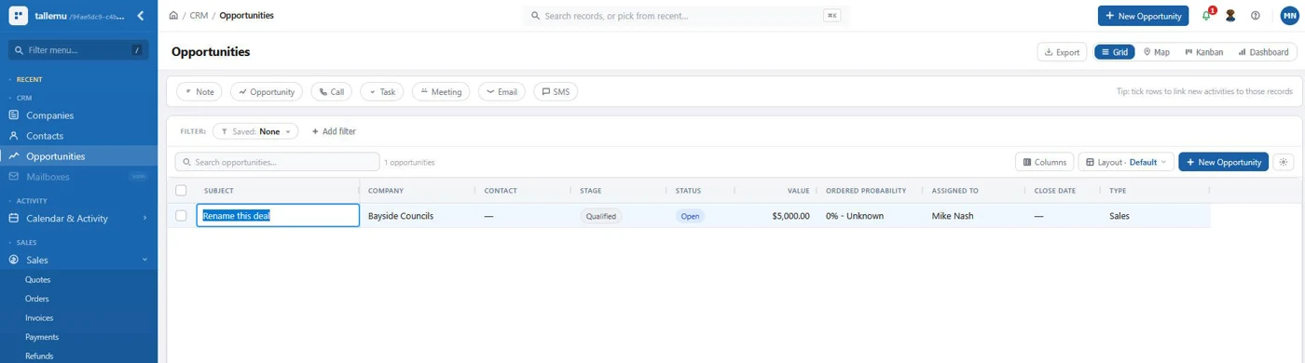The image size is (1305, 363).
Task: Expand Calendar & Activity menu
Action: [78, 219]
